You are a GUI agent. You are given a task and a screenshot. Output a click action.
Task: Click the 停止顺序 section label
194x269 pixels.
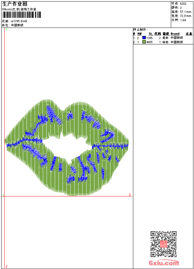(x=140, y=30)
